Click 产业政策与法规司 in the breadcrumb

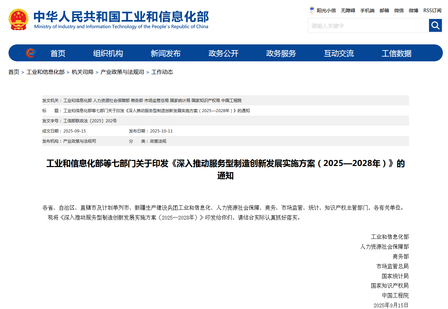tap(122, 72)
